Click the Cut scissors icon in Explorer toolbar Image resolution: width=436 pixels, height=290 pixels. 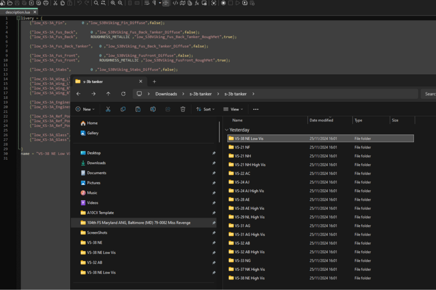click(108, 109)
